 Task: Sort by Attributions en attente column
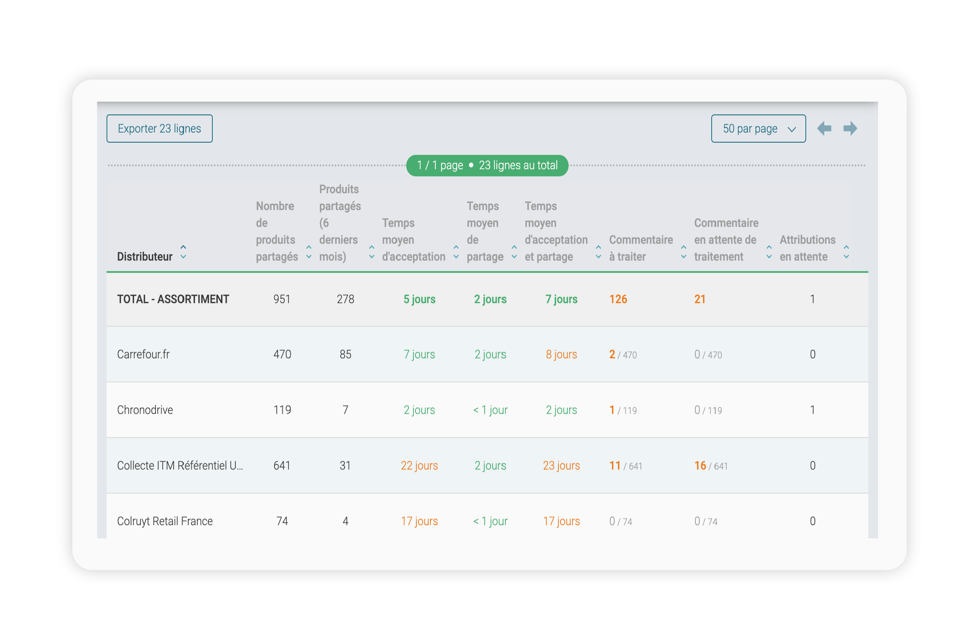click(846, 252)
